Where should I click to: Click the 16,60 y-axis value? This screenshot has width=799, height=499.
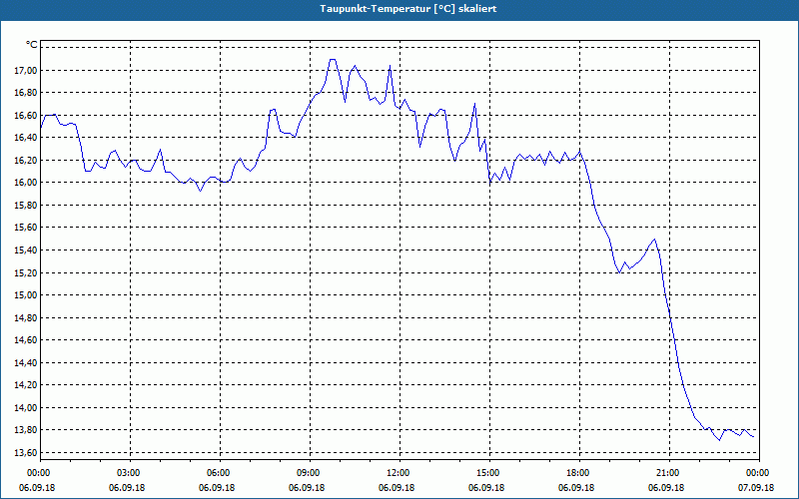click(x=25, y=116)
